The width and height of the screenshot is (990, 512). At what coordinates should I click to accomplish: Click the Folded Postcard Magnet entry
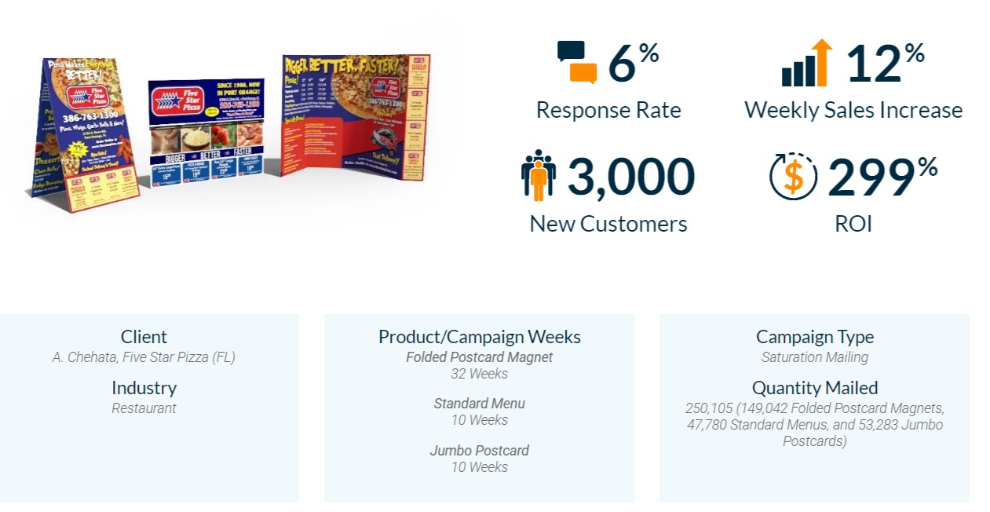tap(480, 357)
